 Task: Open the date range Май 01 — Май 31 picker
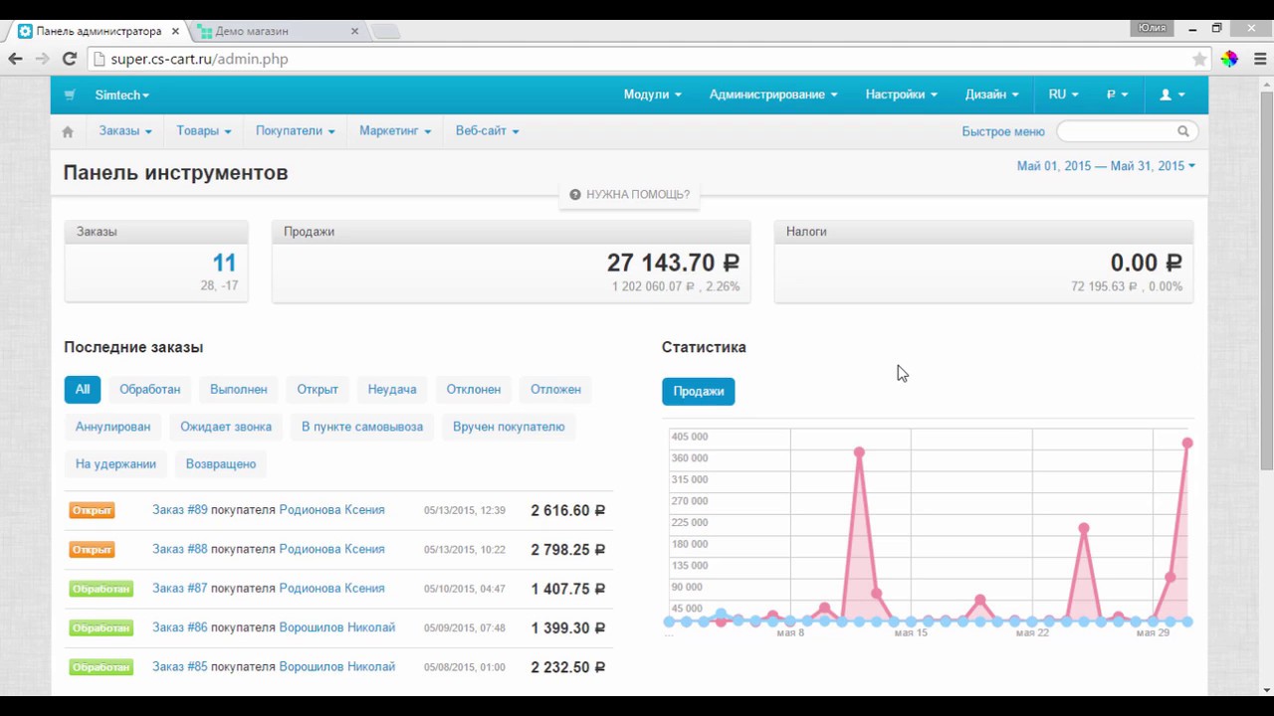click(1107, 166)
